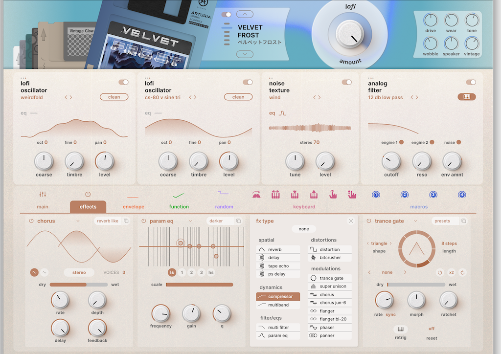
Task: Choose flanger bl-20 effect
Action: coord(330,319)
